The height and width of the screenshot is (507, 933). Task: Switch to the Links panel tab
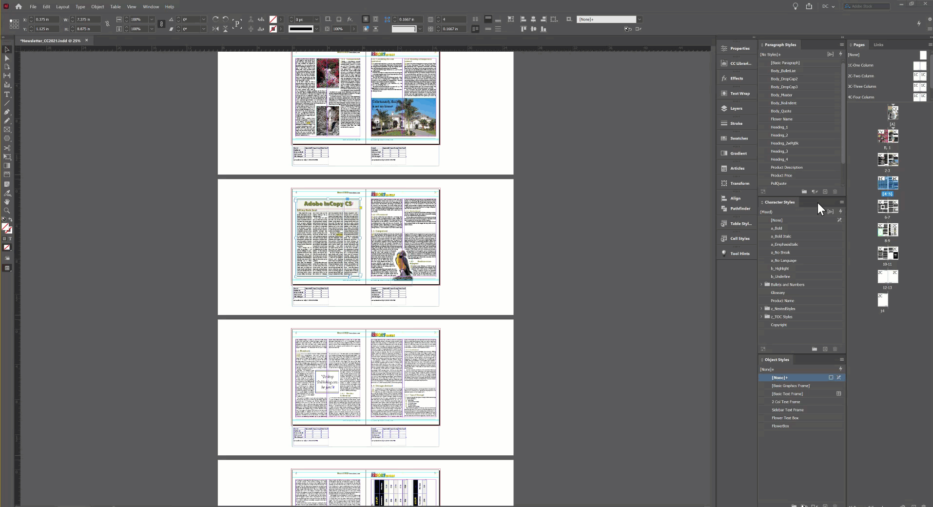(x=877, y=44)
